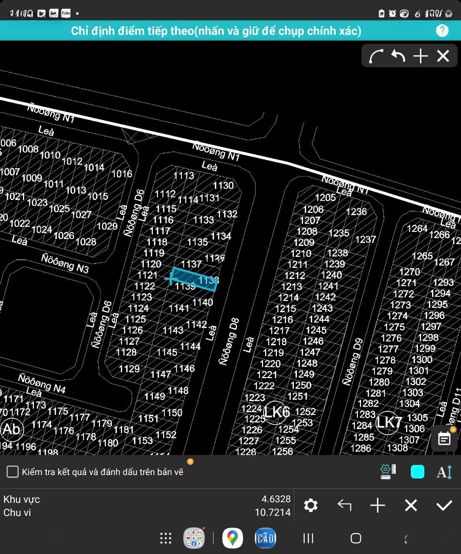
Task: Open the notes calendar icon on the drawing
Action: click(444, 439)
